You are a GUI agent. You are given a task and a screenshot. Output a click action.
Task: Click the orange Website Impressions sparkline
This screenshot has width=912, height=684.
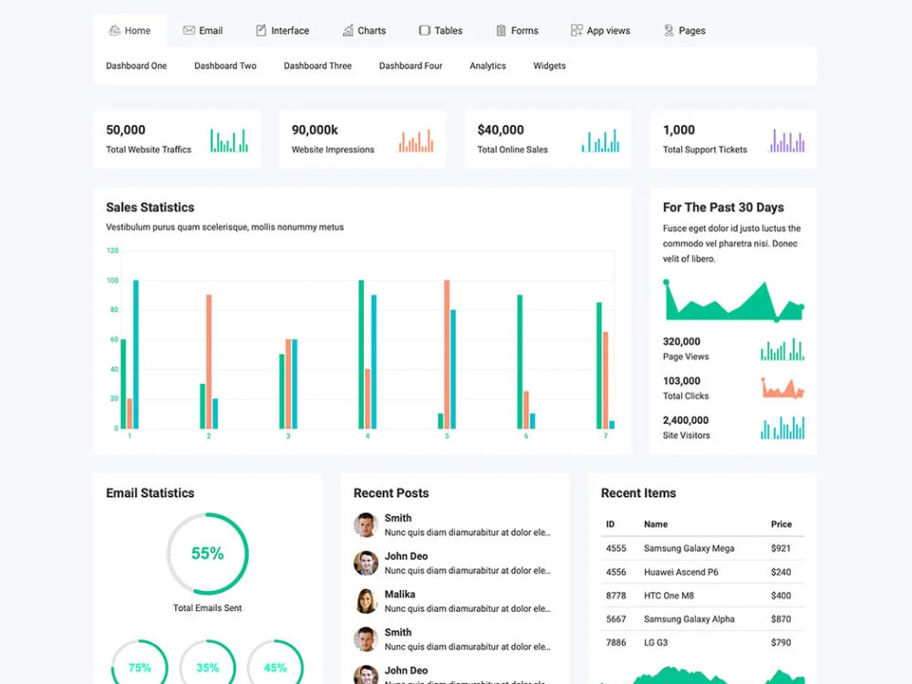[415, 140]
